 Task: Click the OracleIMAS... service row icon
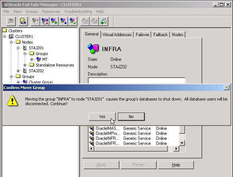tap(91, 128)
